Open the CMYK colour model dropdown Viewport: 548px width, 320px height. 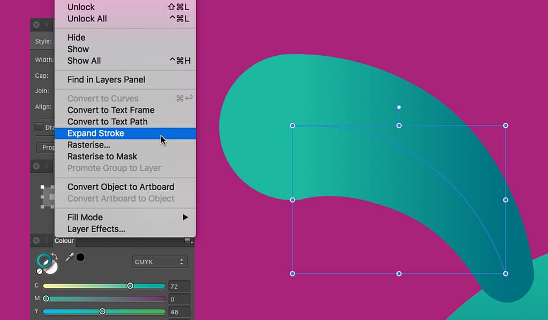pyautogui.click(x=159, y=262)
